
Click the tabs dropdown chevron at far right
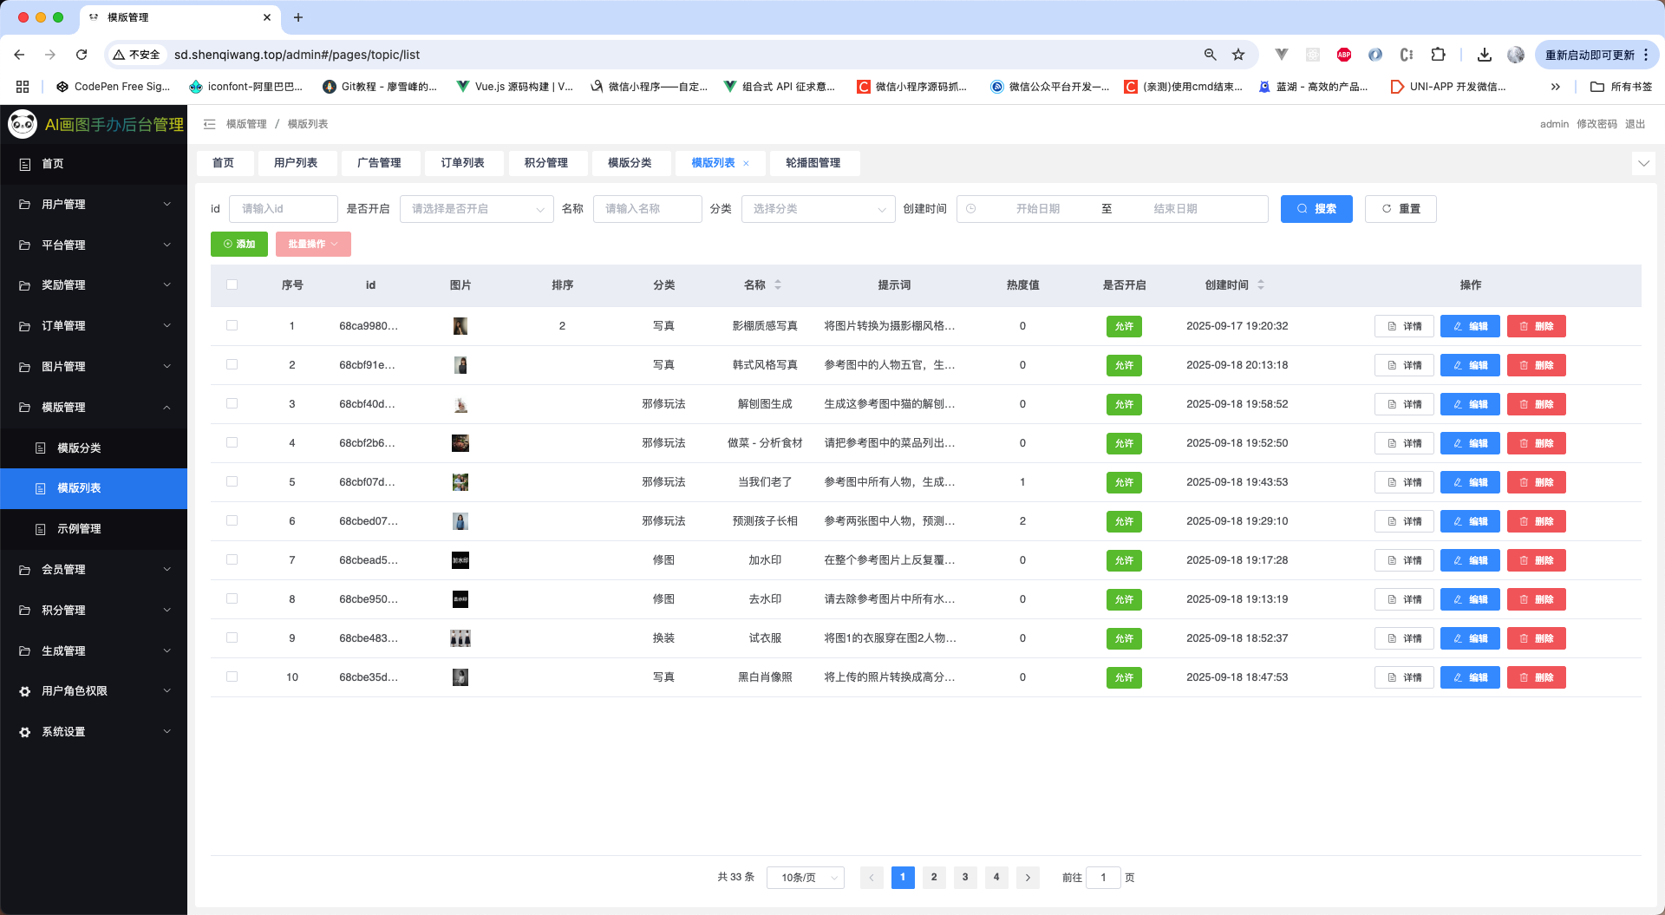point(1642,163)
